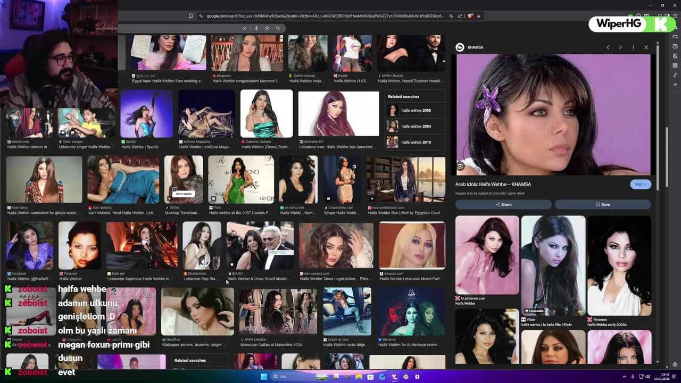Click the share icon in address bar
Viewport: 681px width, 383px height.
[460, 16]
